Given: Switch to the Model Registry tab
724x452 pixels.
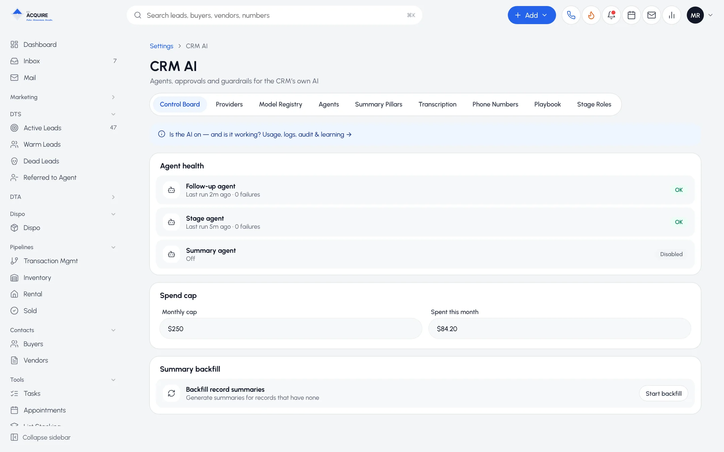Looking at the screenshot, I should click(281, 104).
